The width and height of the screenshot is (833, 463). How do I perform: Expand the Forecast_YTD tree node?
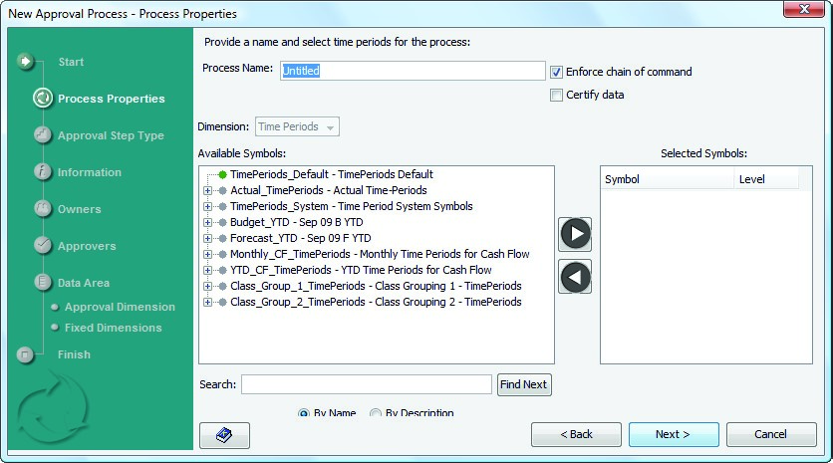207,238
